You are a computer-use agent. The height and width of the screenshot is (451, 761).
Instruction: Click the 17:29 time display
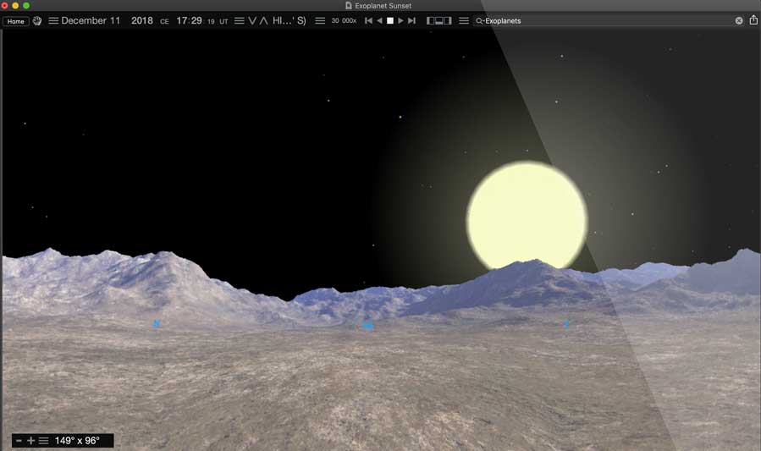tap(189, 21)
